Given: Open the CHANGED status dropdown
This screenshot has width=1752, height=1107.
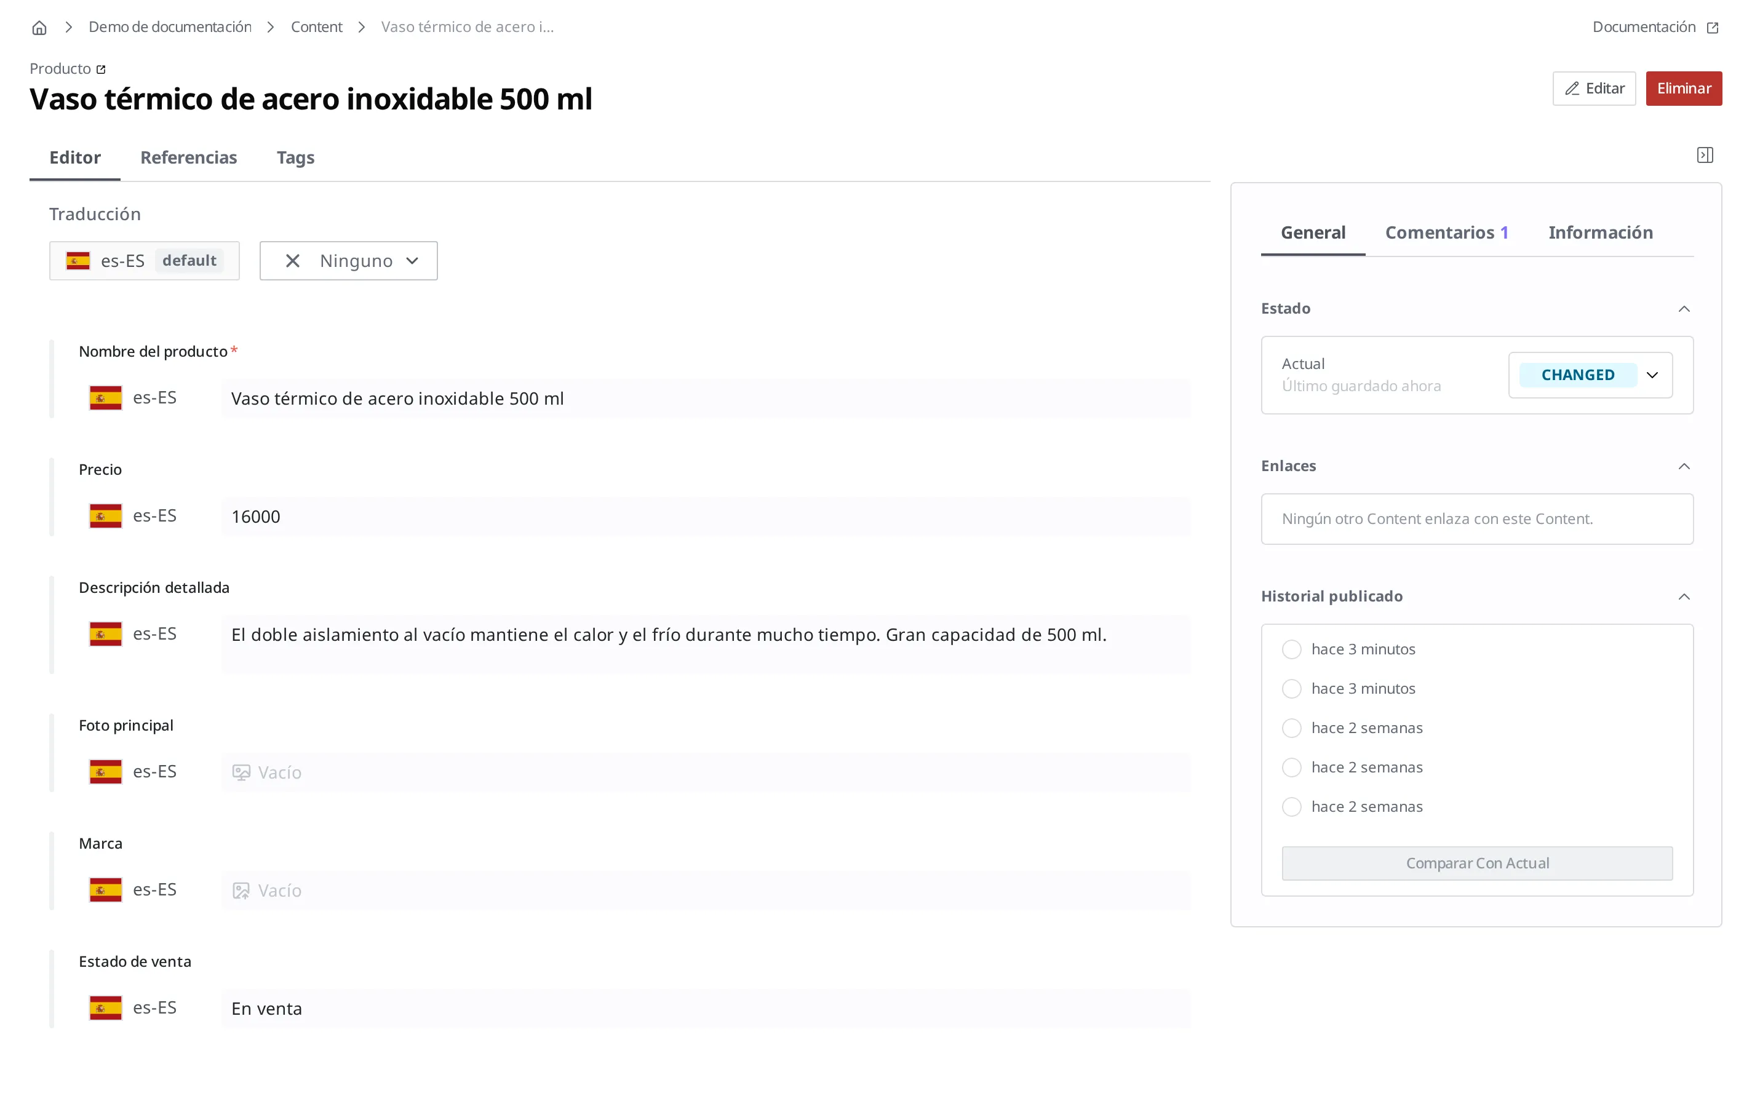Looking at the screenshot, I should tap(1590, 375).
